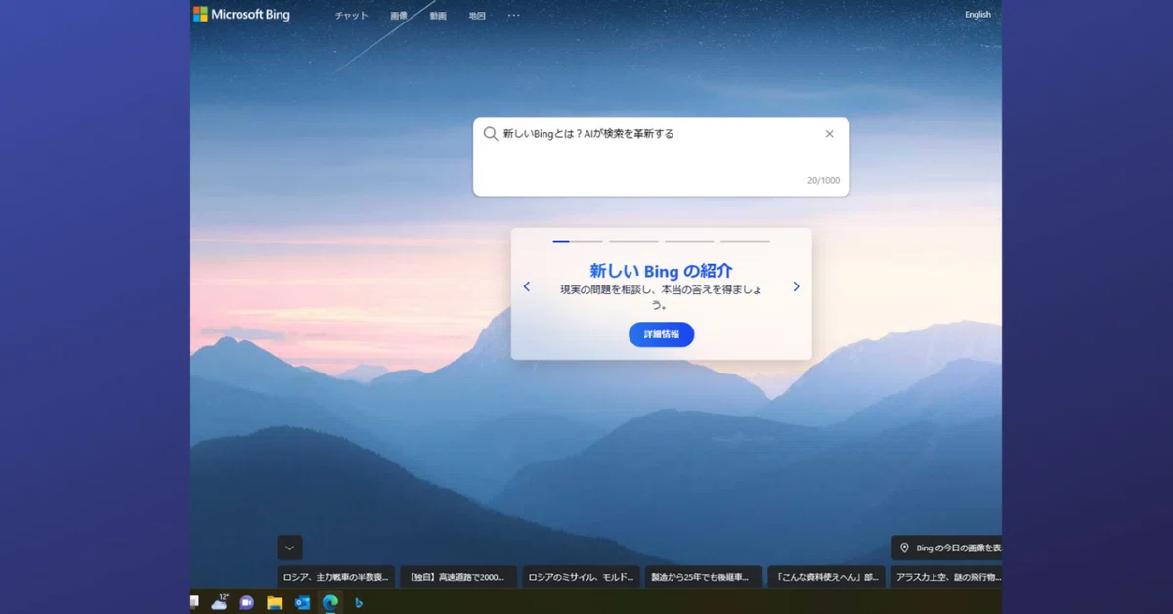Open news headline アラスカ上空、謎の飛行物

click(x=946, y=577)
